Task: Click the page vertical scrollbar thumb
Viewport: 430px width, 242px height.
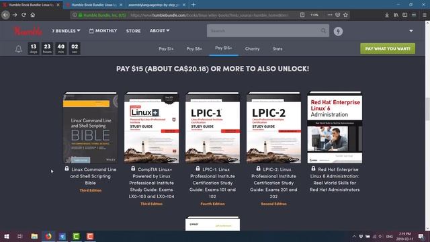Action: coord(427,109)
